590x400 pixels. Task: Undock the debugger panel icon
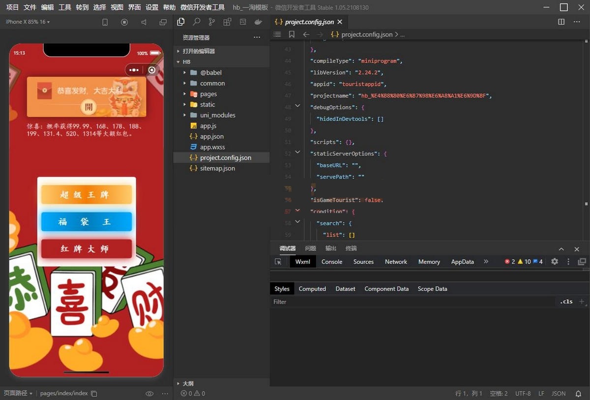pyautogui.click(x=582, y=262)
